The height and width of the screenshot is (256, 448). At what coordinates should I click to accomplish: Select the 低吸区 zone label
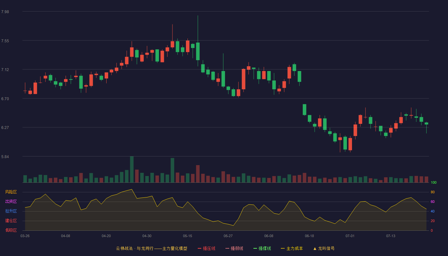[11, 230]
